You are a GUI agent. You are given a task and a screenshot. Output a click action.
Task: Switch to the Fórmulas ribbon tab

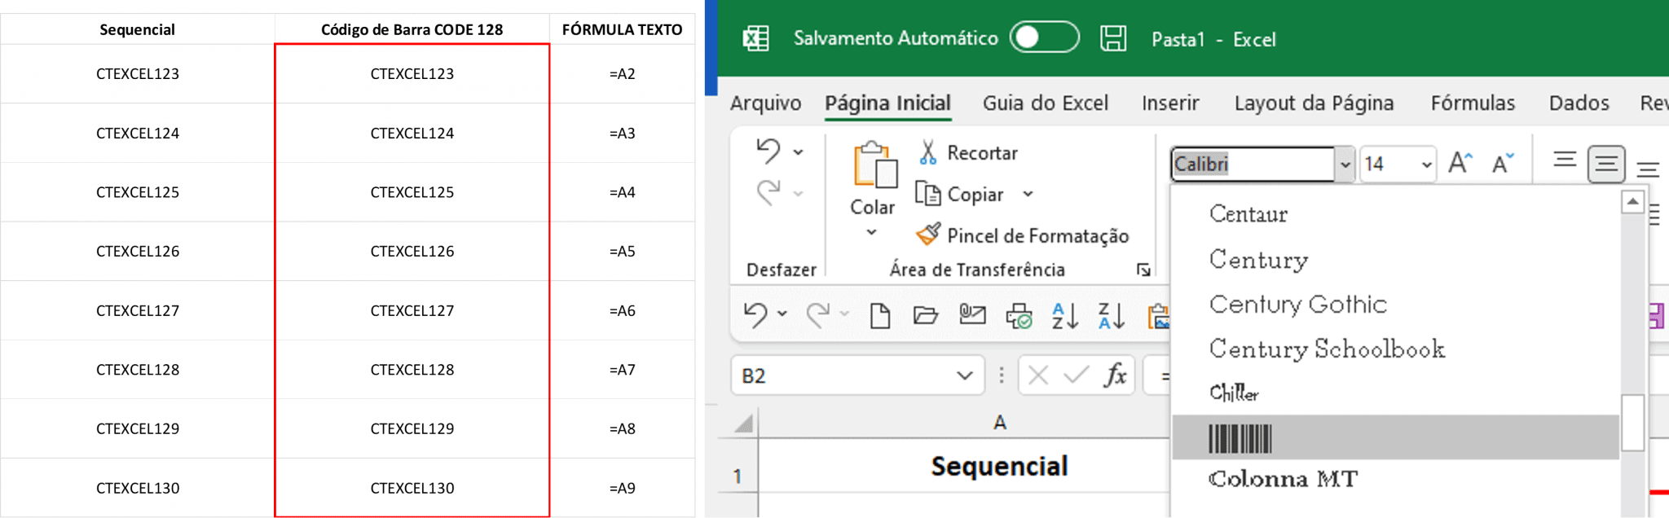pos(1473,103)
